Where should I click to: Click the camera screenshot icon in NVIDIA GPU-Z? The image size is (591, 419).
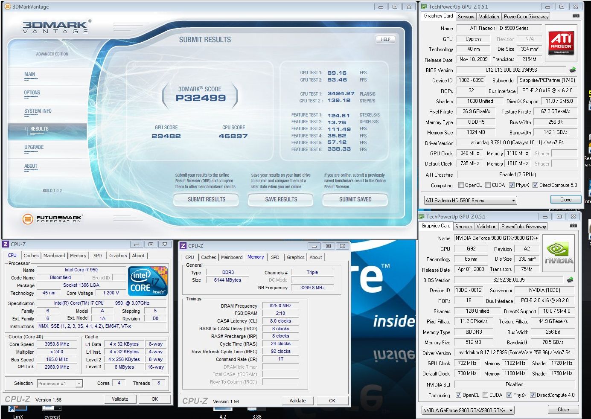click(574, 226)
